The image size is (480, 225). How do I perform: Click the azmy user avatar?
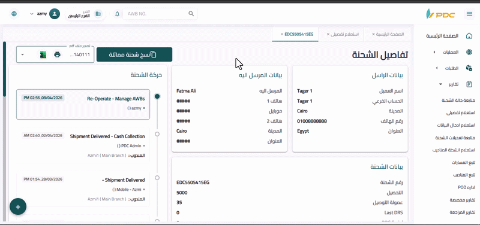click(55, 14)
